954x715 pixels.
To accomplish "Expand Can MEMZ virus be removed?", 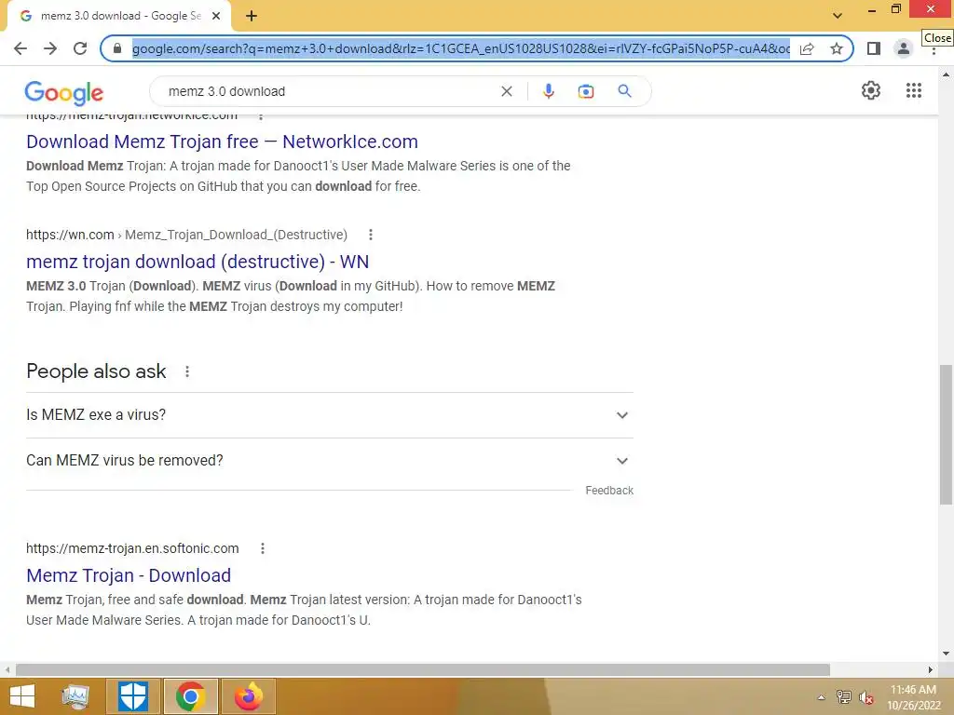I will (x=330, y=461).
